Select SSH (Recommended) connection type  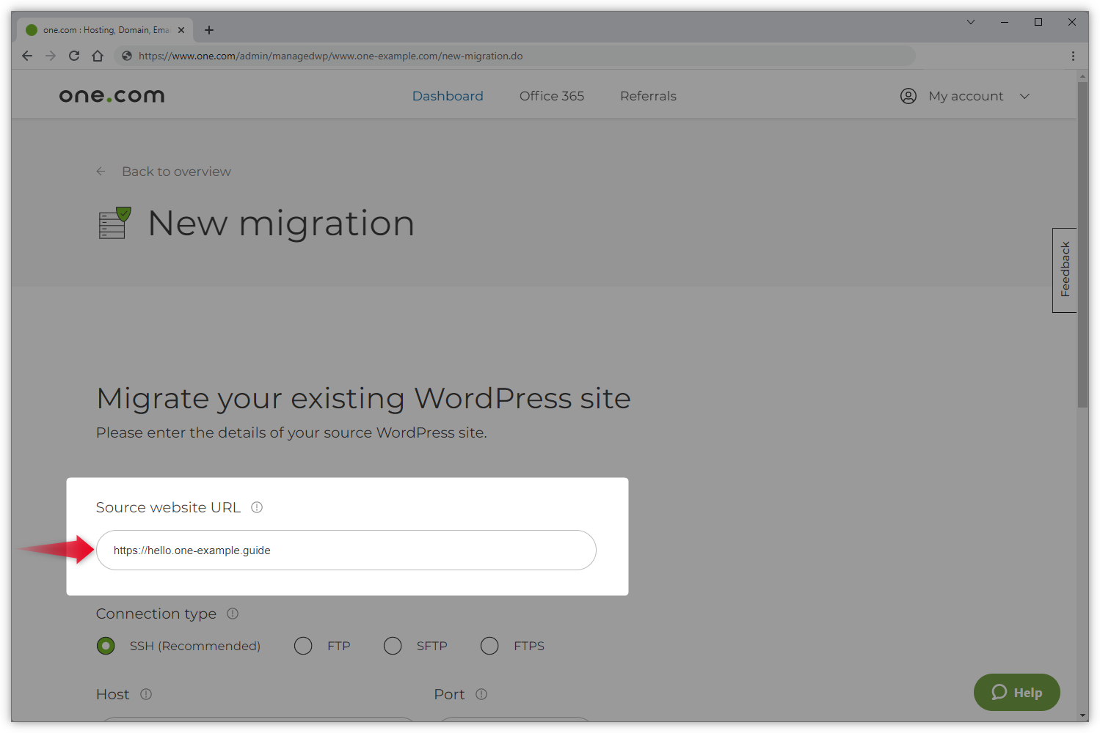click(x=106, y=646)
